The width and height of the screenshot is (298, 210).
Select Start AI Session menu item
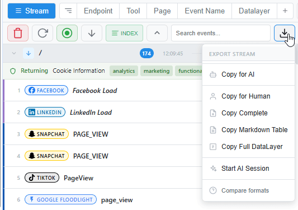[248, 169]
